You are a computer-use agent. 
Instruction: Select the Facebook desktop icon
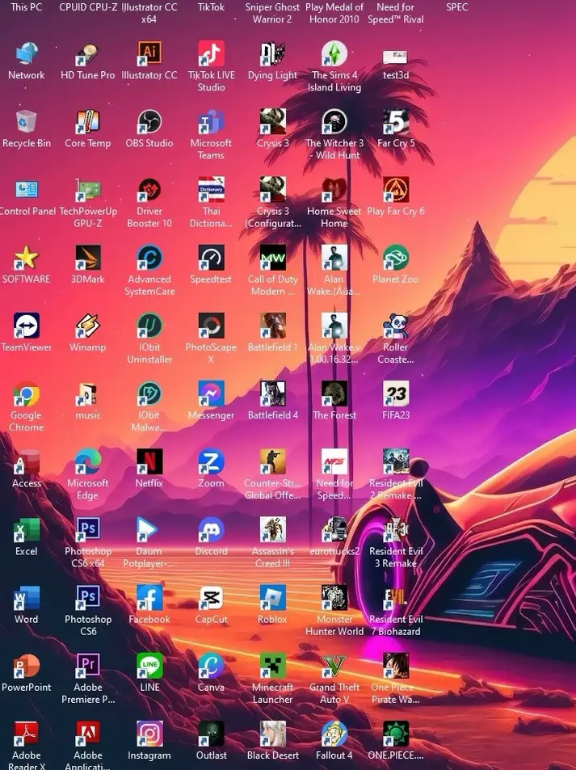(149, 598)
